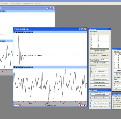Click the От boundary input field
Screen dimensions: 121x119
click(x=101, y=69)
